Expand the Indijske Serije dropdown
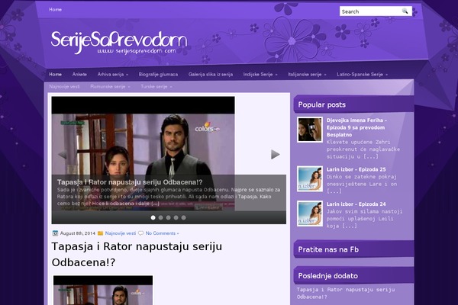The image size is (458, 305). point(260,75)
